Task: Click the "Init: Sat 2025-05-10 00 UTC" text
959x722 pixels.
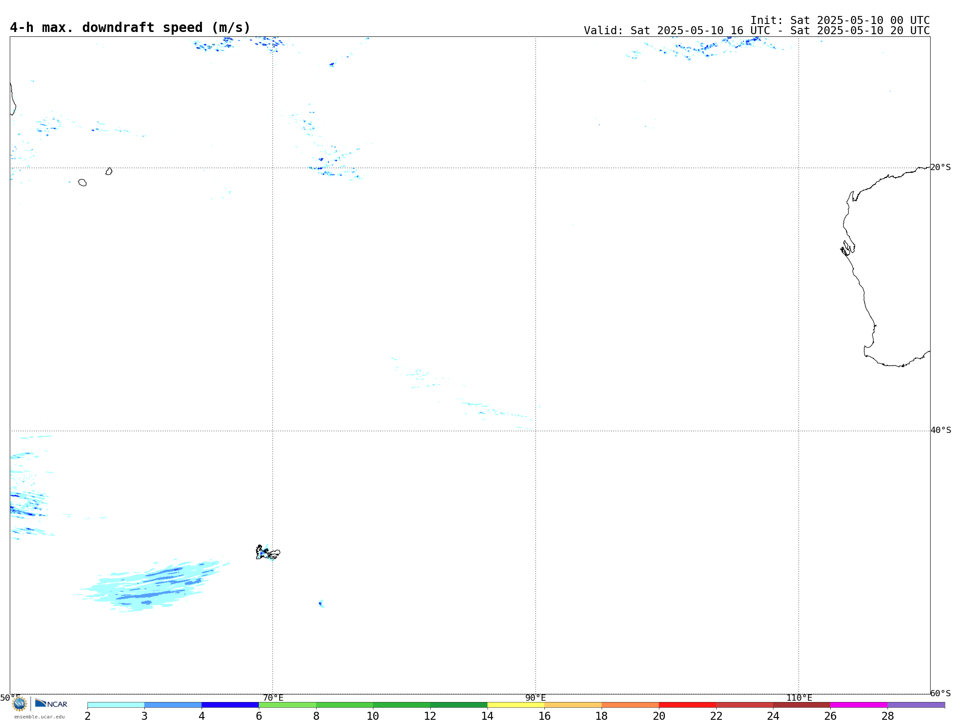Action: click(x=840, y=20)
